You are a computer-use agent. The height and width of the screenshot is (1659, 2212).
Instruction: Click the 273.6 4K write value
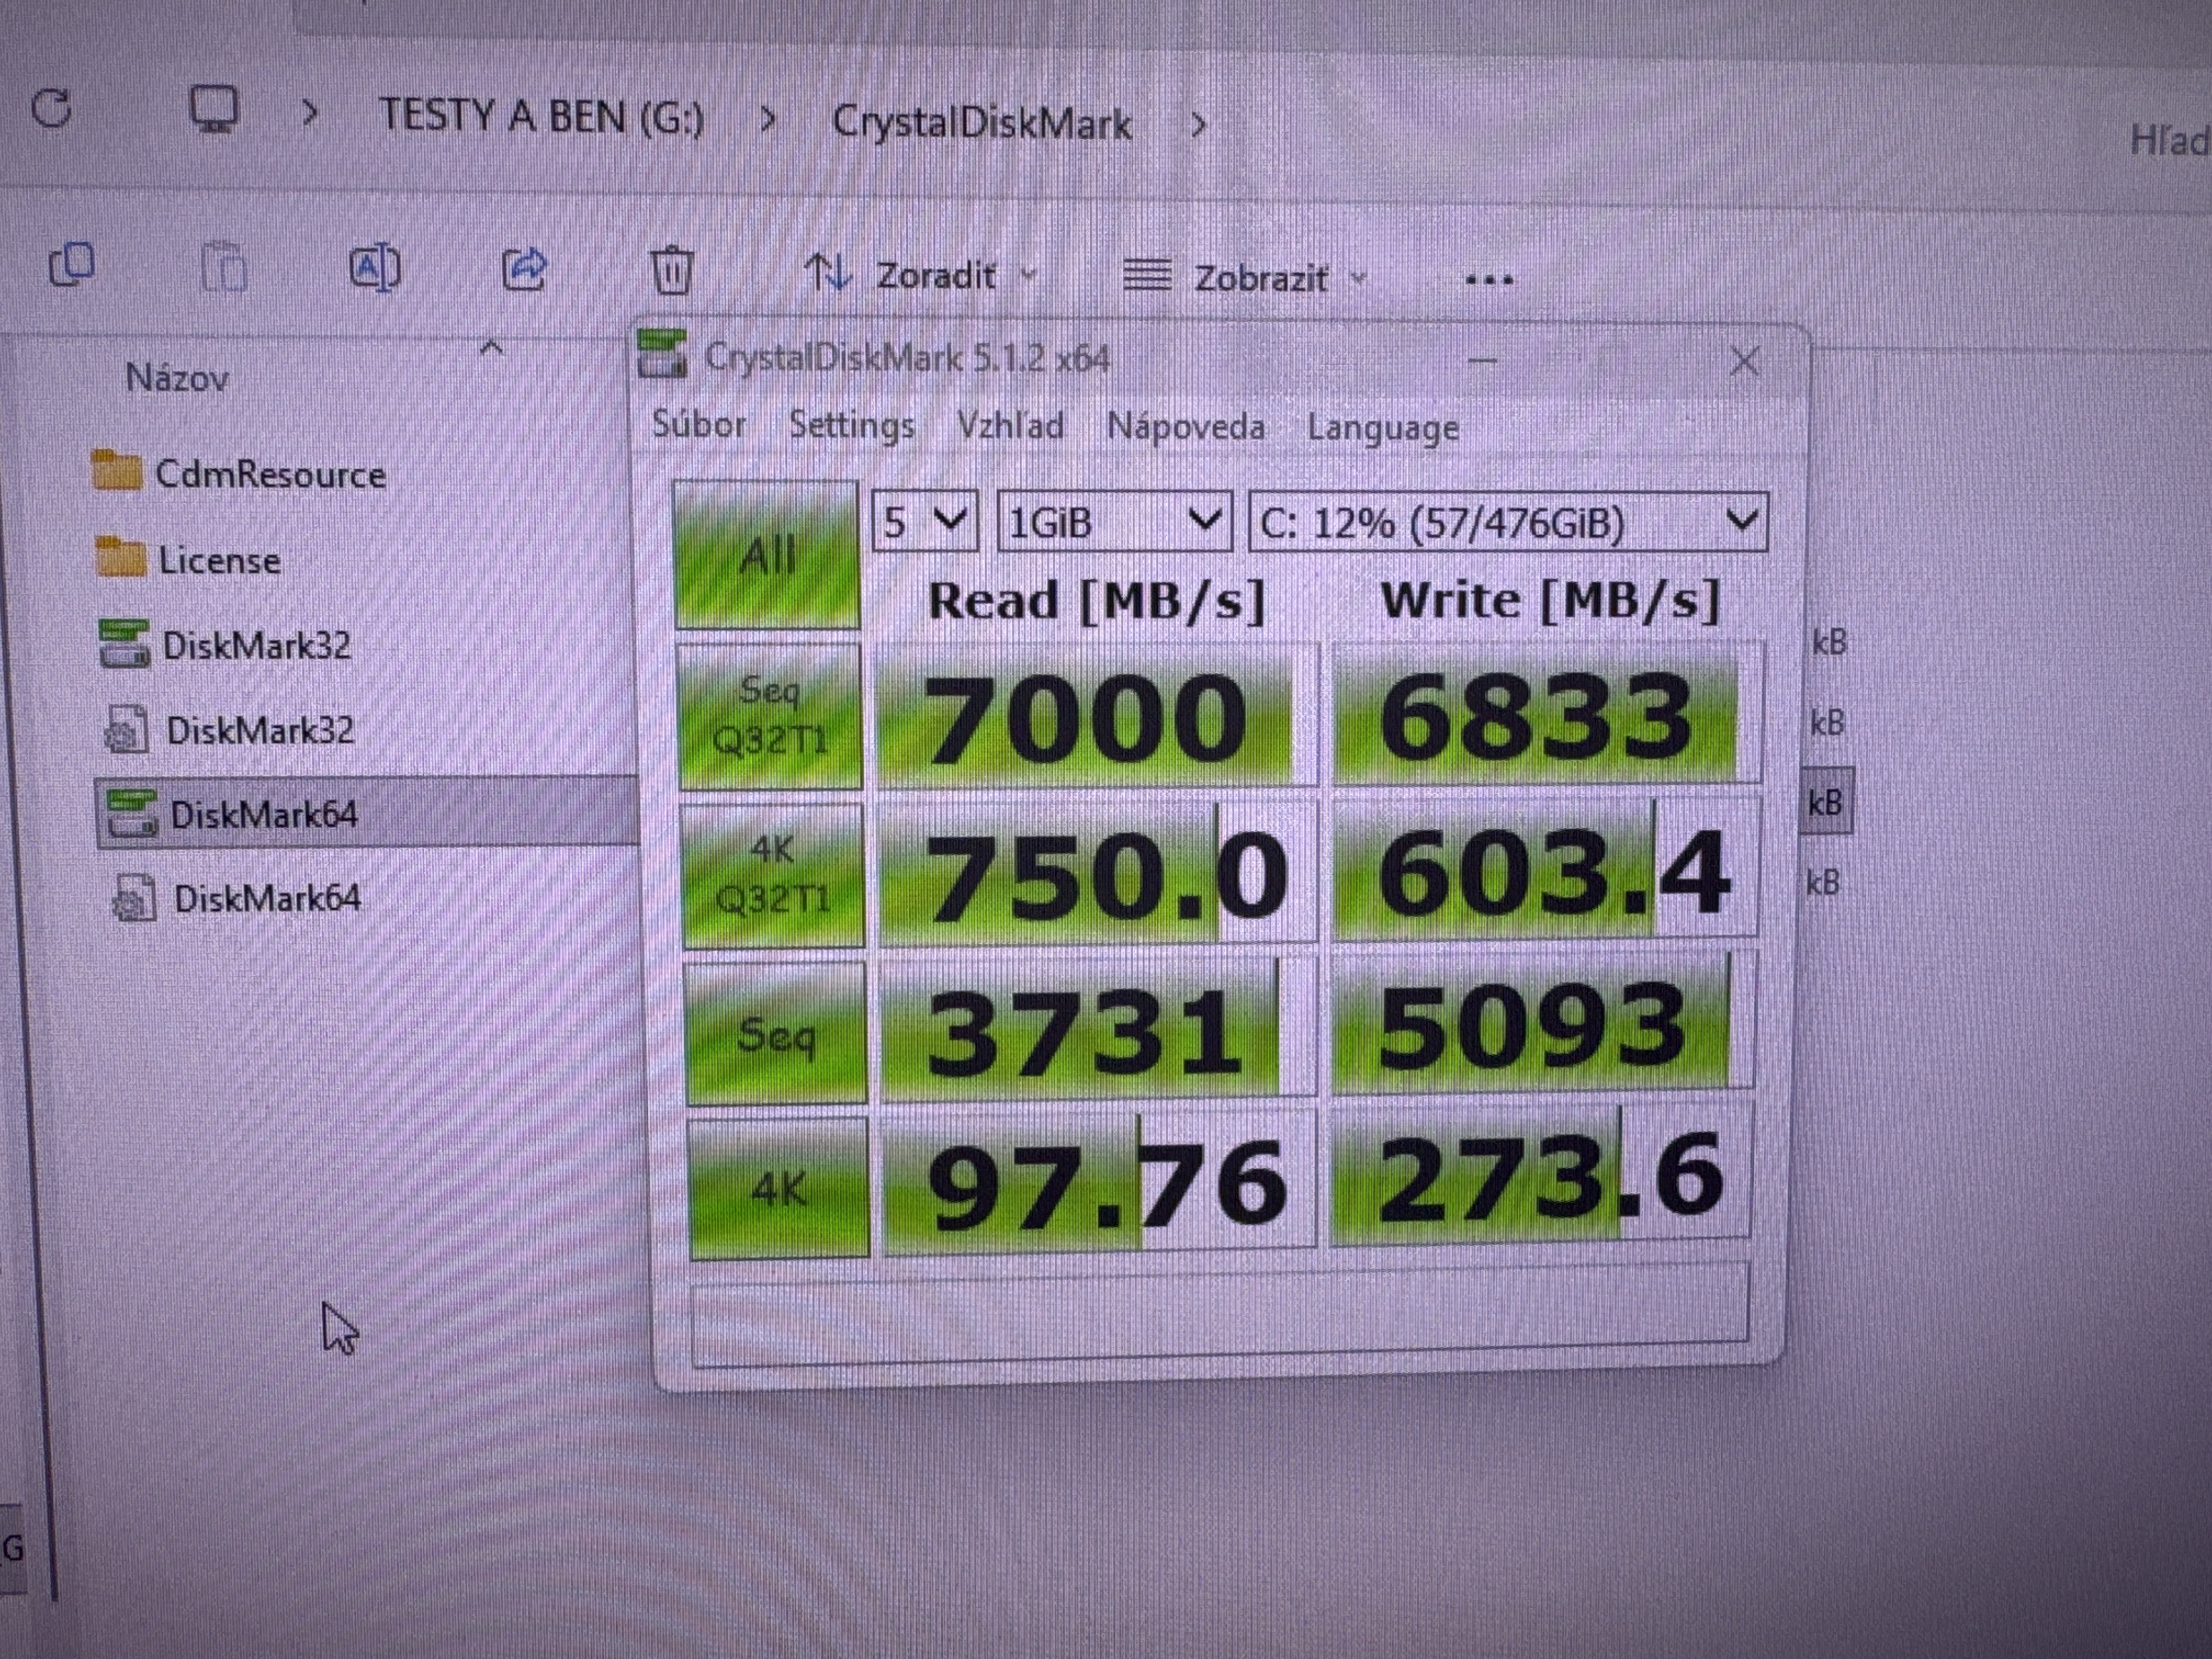click(1541, 1174)
